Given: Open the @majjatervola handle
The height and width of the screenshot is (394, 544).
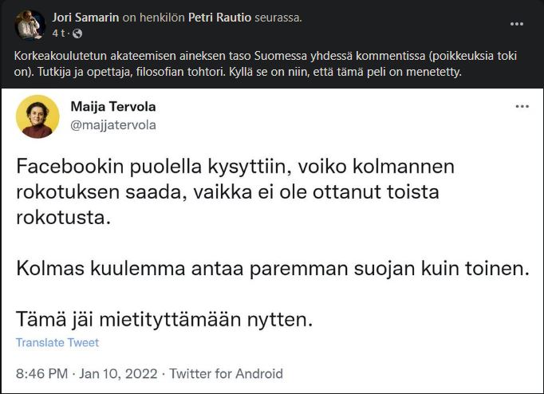Looking at the screenshot, I should click(113, 124).
